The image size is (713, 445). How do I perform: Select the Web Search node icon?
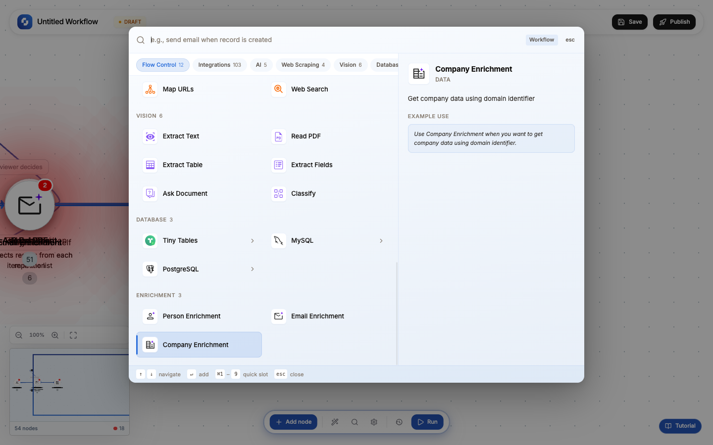pos(279,89)
